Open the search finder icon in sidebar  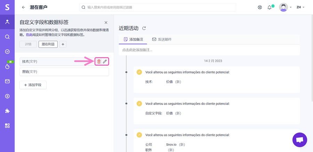(x=7, y=37)
